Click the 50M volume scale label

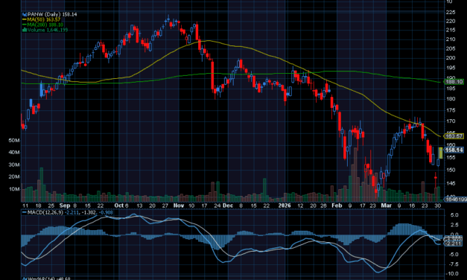tap(14, 140)
